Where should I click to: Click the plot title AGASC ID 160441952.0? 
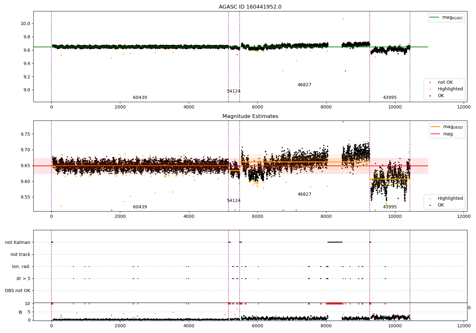(250, 7)
